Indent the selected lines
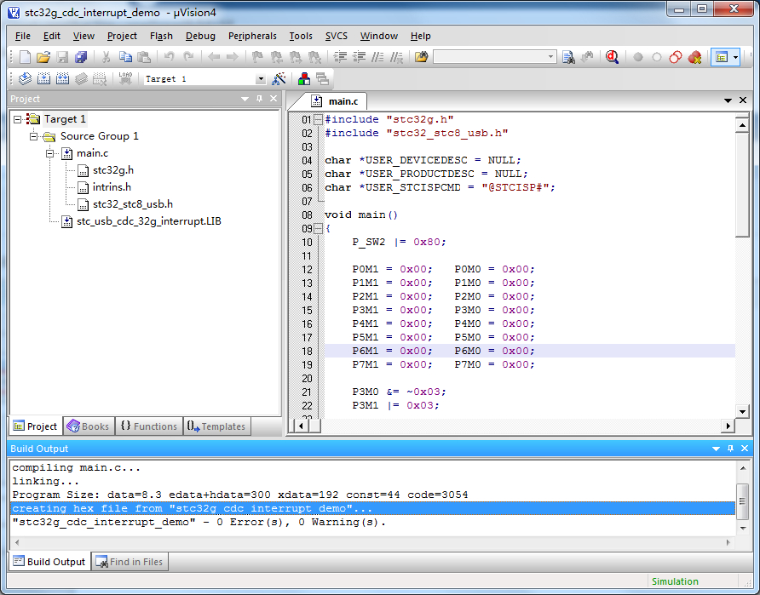This screenshot has width=760, height=595. pos(340,57)
